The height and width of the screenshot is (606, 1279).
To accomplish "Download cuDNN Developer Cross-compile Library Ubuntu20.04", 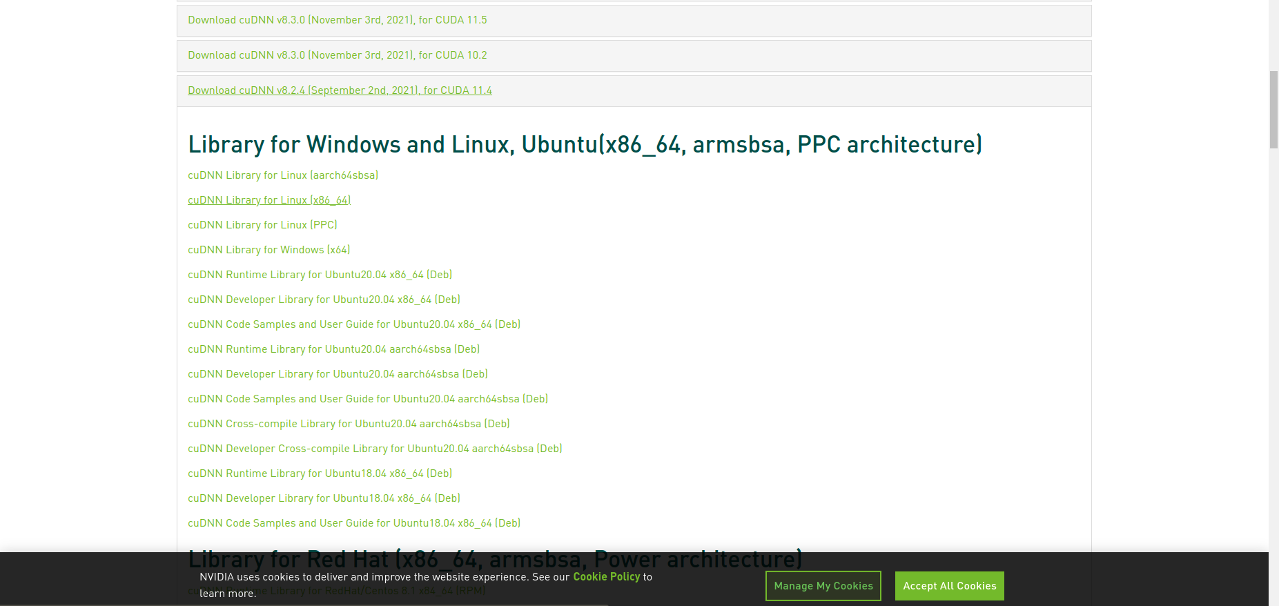I will [x=375, y=449].
